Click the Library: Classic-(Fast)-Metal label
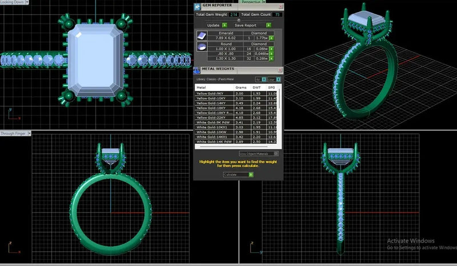Image resolution: width=457 pixels, height=266 pixels. pos(215,79)
